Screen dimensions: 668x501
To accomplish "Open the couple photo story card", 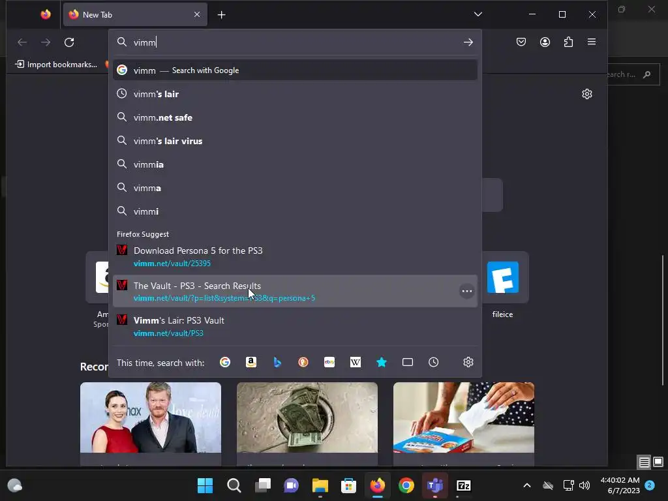I will (151, 424).
